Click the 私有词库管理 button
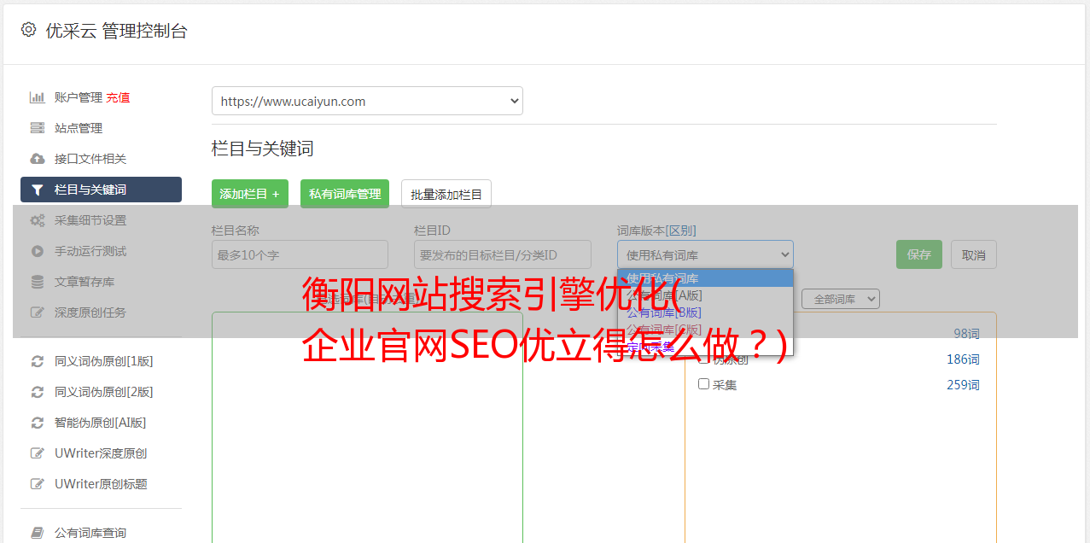The image size is (1090, 543). click(345, 194)
